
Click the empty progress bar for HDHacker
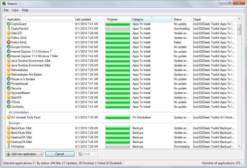118,147
